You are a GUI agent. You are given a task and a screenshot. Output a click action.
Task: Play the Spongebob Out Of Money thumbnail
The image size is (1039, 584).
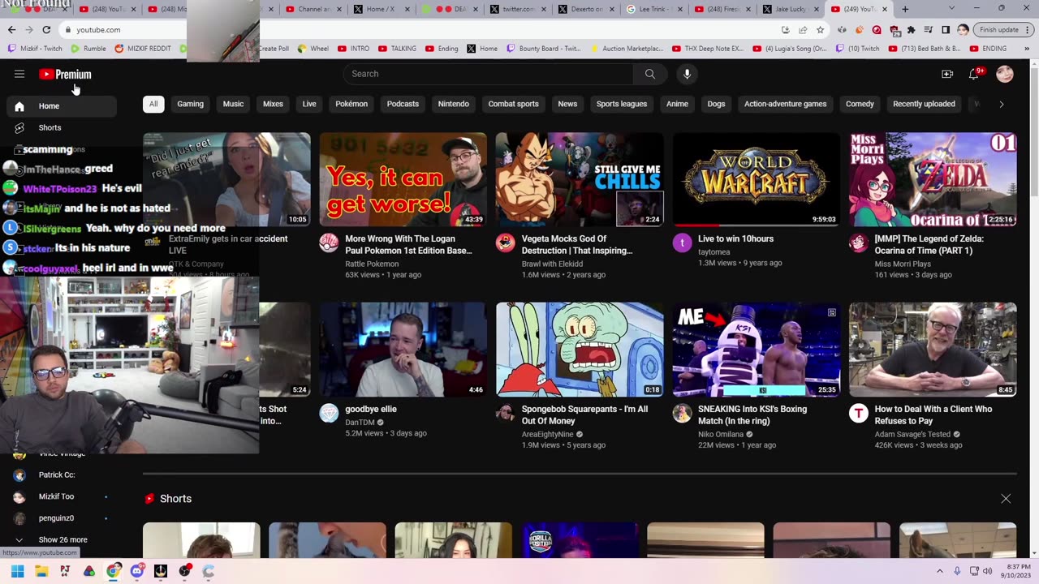580,350
